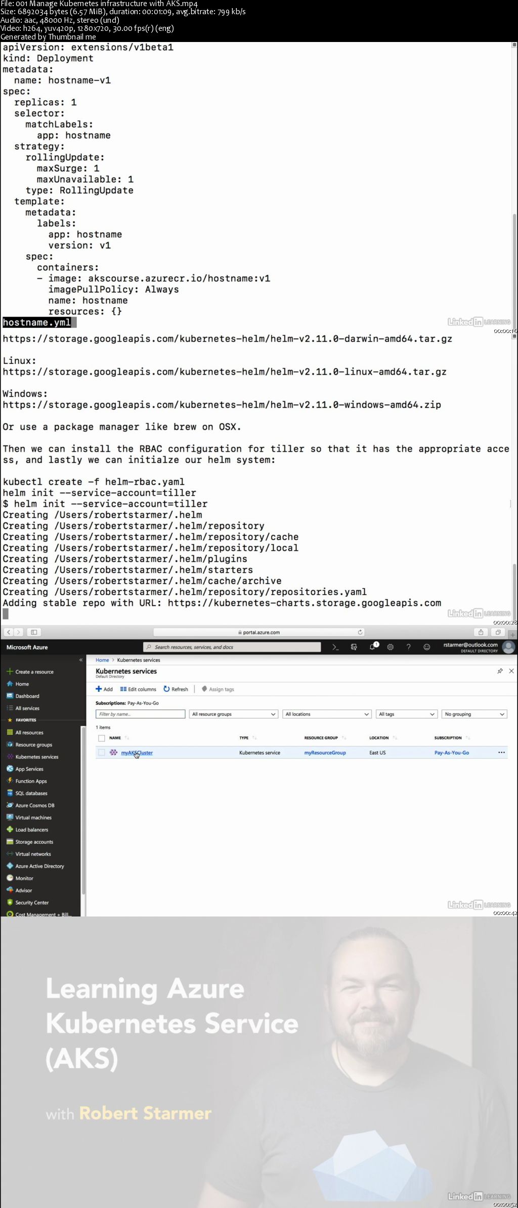Click the Advisor sidebar icon

point(10,890)
